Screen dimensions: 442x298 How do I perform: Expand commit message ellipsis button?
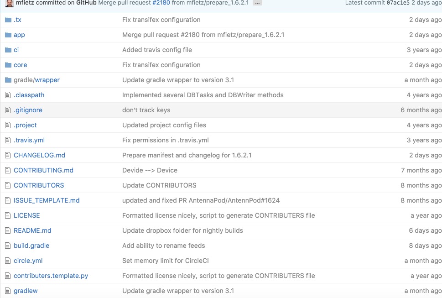click(x=257, y=3)
